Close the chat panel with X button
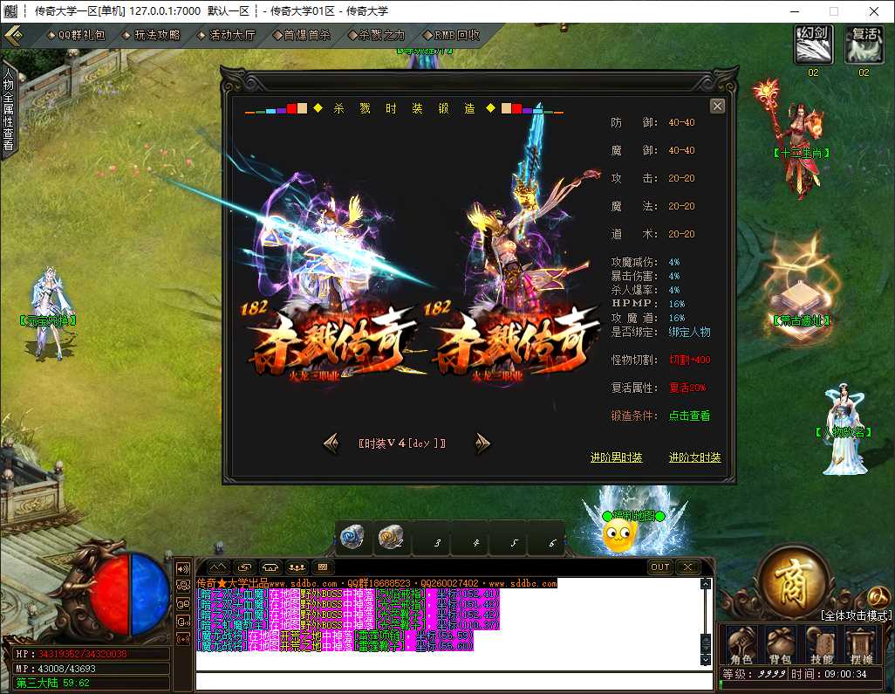This screenshot has height=694, width=895. 688,567
